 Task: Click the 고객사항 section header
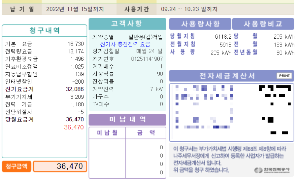(127, 24)
